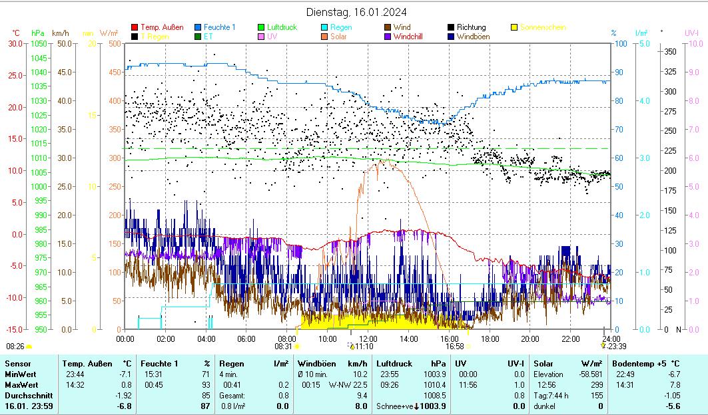
Task: Click the dark blue Windböen legend square
Action: (x=452, y=37)
